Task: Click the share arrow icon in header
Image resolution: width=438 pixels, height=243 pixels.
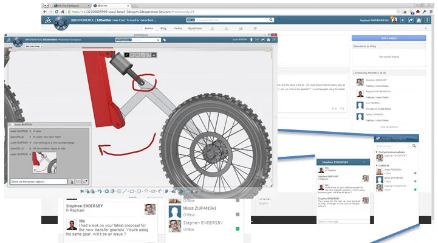Action: click(412, 20)
